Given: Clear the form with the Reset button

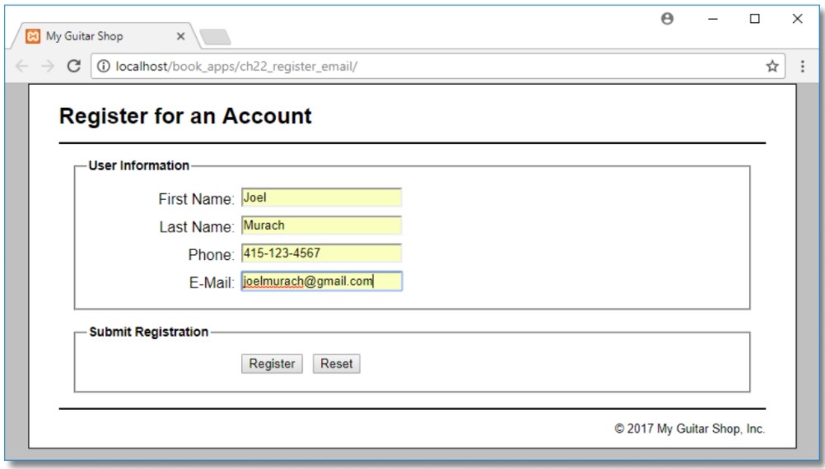Looking at the screenshot, I should [x=337, y=364].
